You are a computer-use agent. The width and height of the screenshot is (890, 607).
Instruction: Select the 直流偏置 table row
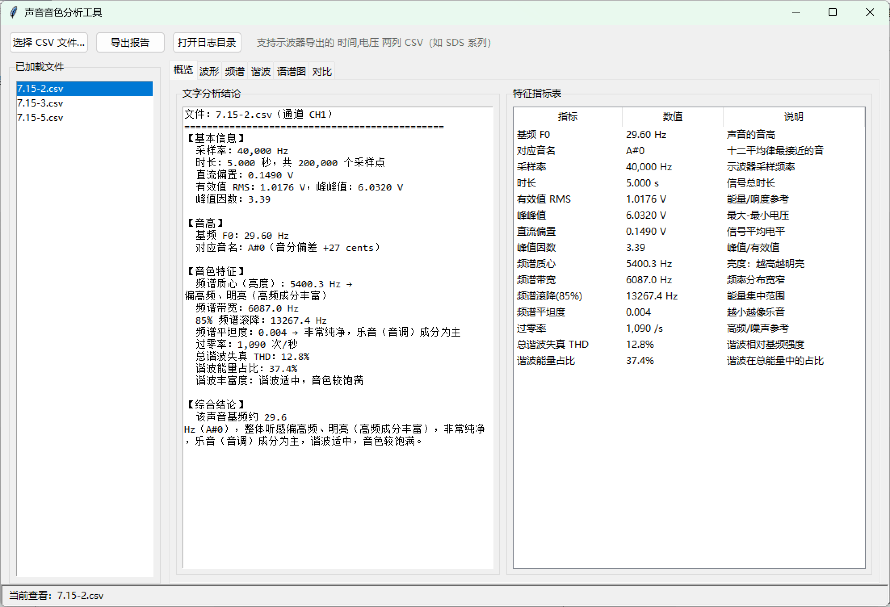click(689, 231)
